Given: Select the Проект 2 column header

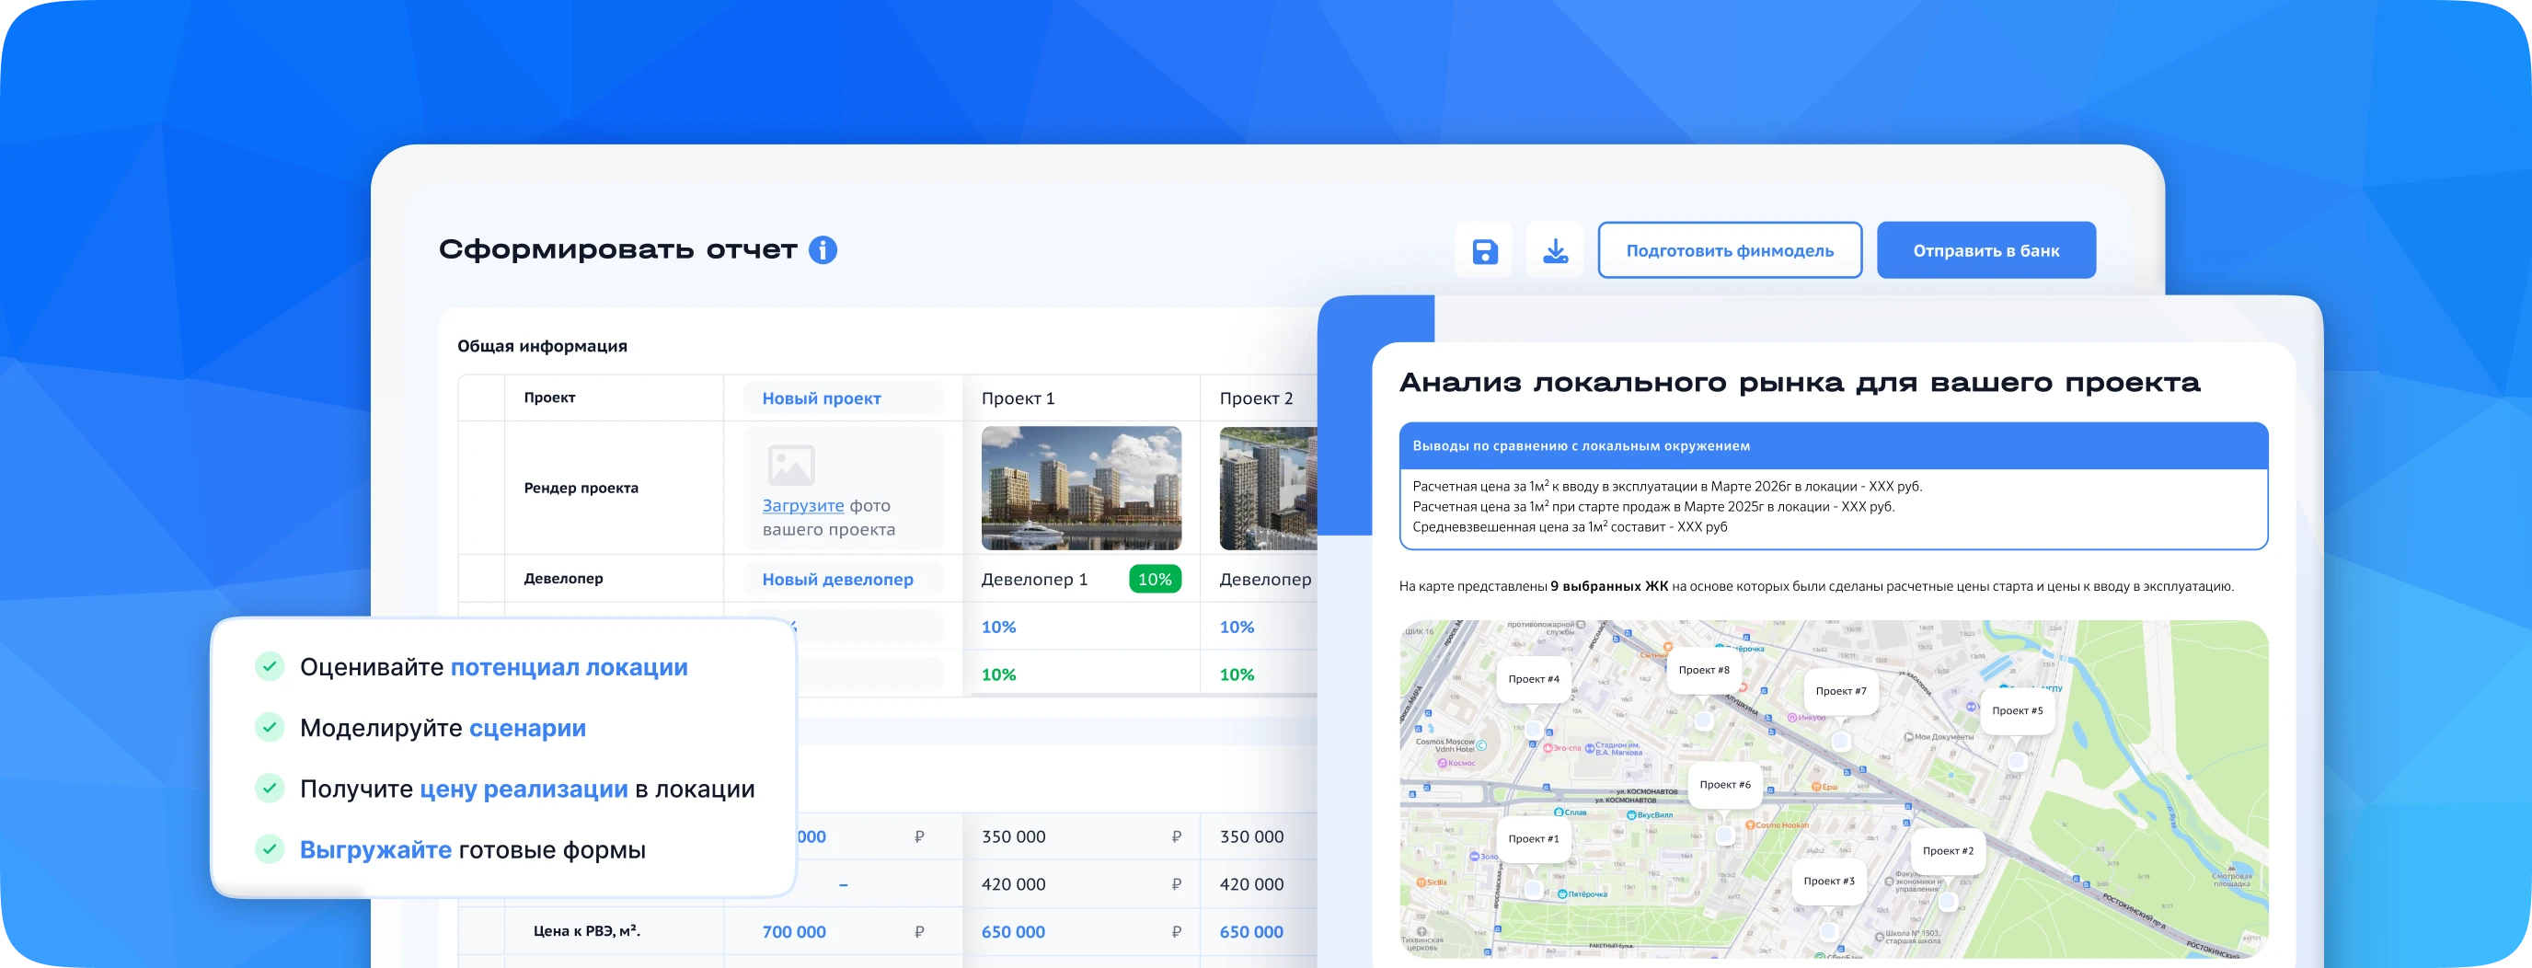Looking at the screenshot, I should click(1256, 398).
